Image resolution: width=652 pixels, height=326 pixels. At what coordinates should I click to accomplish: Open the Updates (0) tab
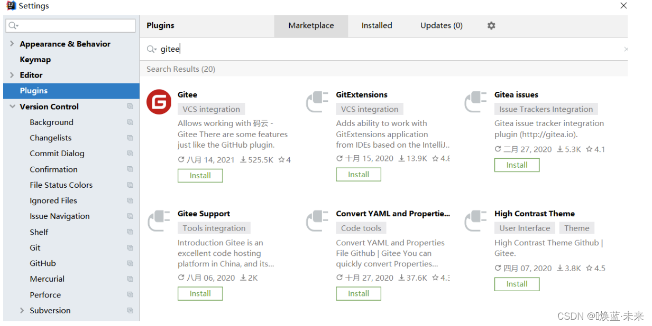click(442, 25)
